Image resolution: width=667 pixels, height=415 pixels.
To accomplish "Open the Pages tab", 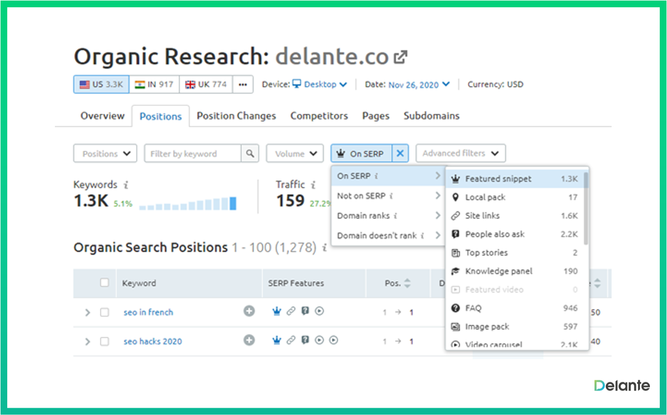I will point(375,116).
